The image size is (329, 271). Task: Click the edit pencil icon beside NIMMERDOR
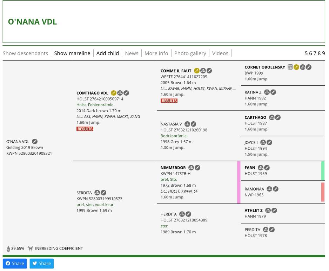tap(197, 168)
